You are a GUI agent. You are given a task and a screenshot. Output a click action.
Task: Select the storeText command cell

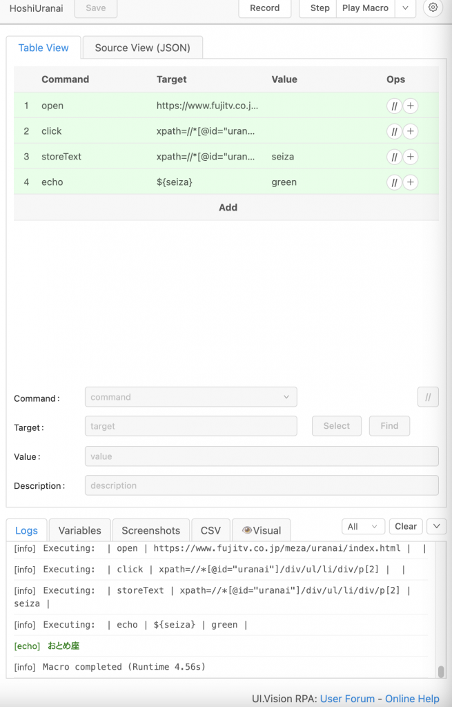pyautogui.click(x=61, y=157)
